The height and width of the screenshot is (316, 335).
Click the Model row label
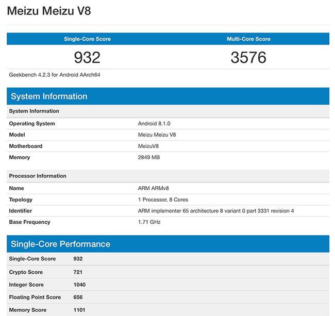[x=17, y=135]
